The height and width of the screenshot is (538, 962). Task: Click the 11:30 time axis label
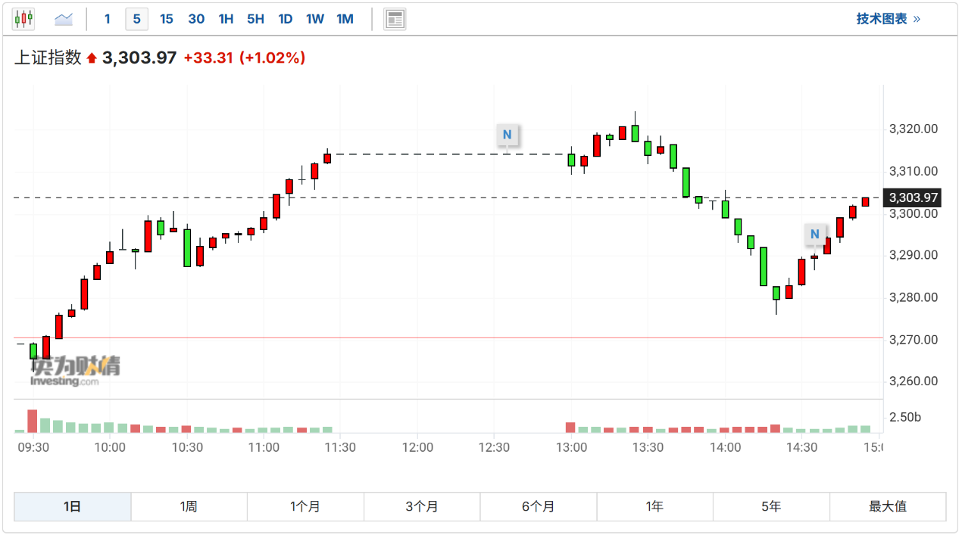(x=340, y=447)
